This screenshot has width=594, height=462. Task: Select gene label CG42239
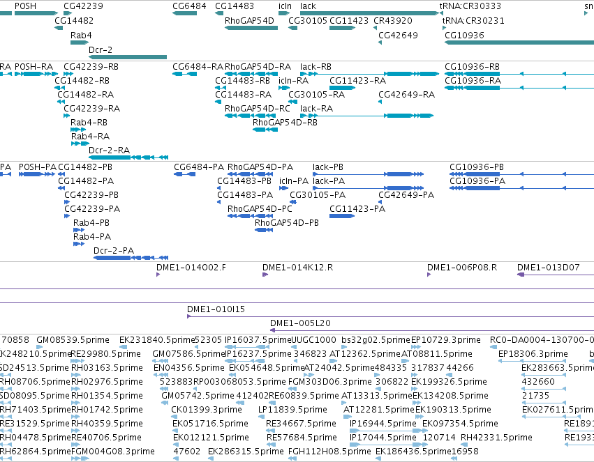83,6
